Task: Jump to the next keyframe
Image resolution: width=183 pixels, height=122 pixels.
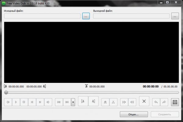Action: (x=67, y=102)
